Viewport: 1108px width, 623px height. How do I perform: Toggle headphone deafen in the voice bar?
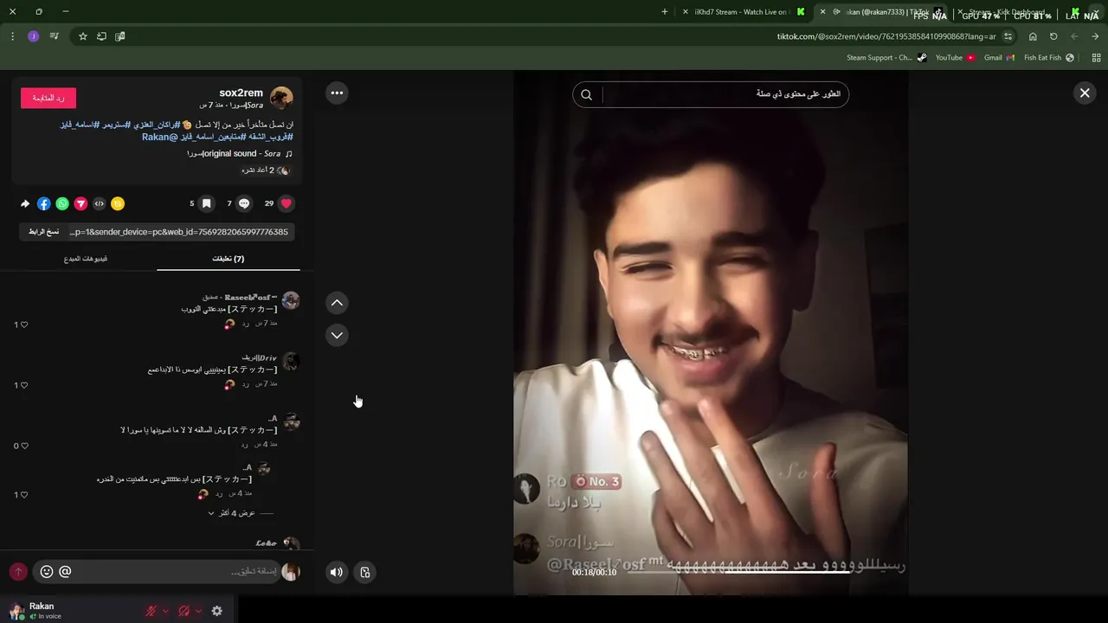point(184,611)
